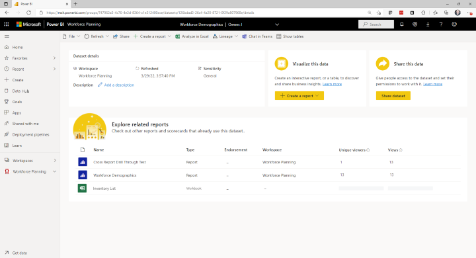This screenshot has height=258, width=476.
Task: Open the Create page in navigation
Action: (18, 80)
